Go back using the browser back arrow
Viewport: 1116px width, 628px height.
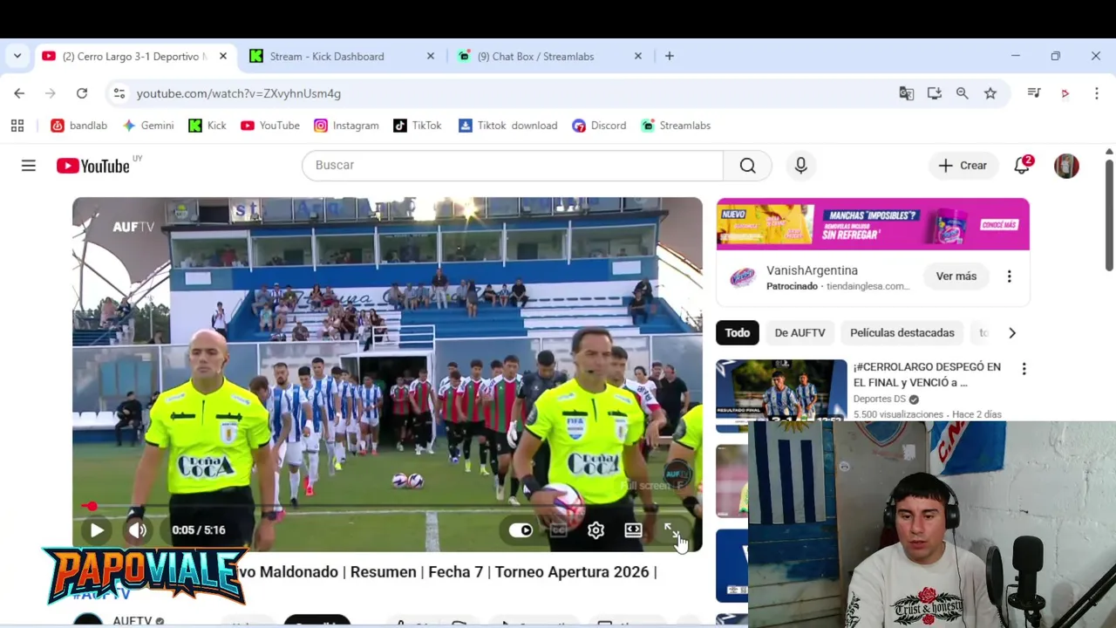click(19, 93)
